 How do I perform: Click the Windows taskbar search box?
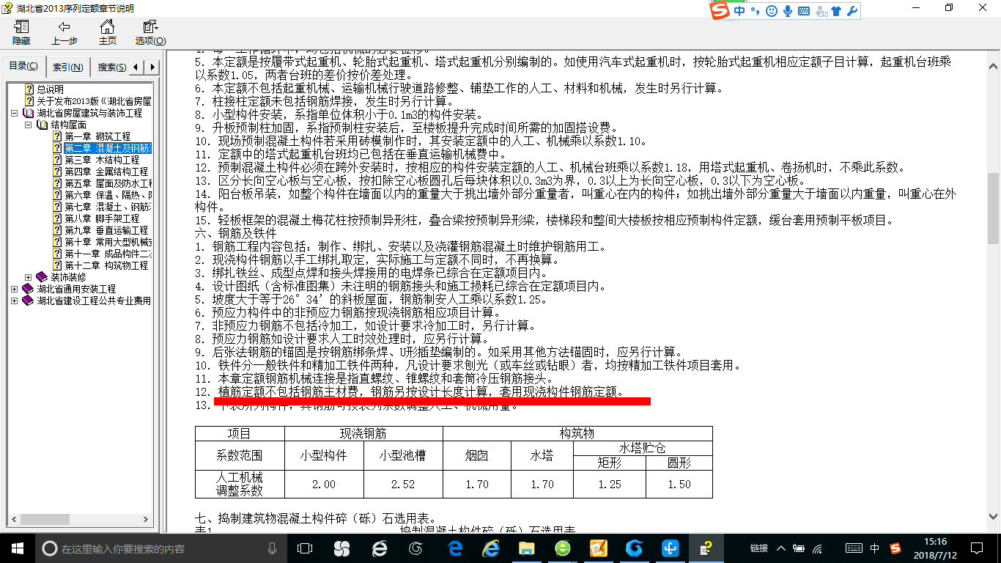click(x=161, y=548)
